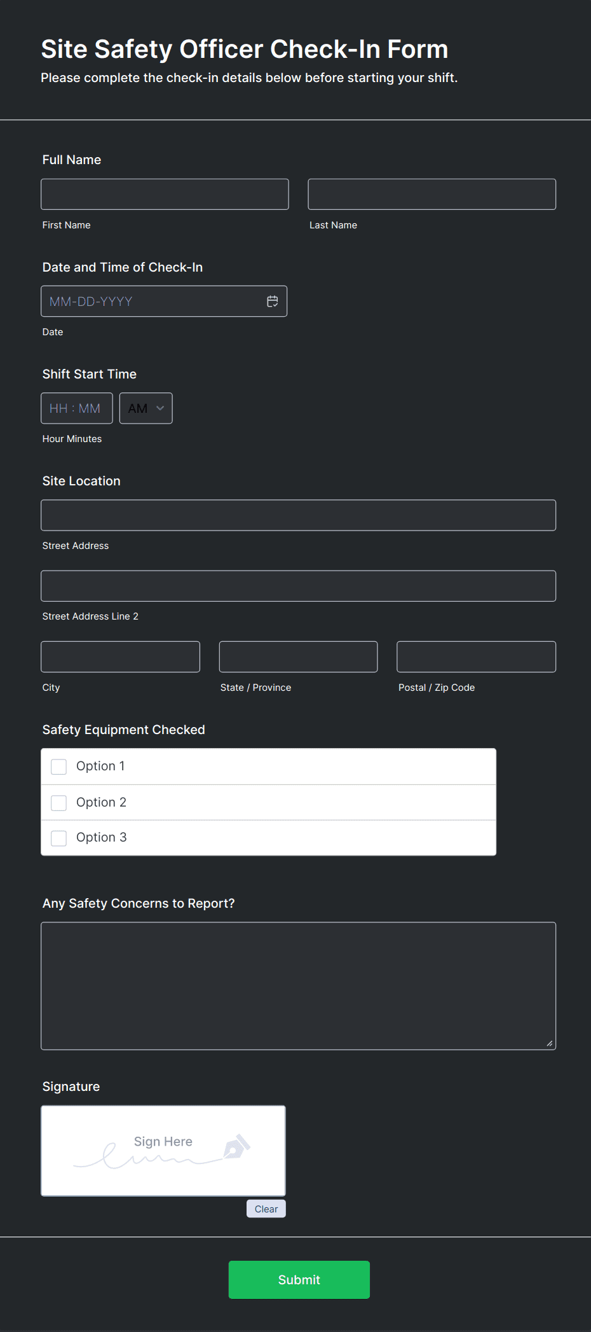Open the calendar date picker icon
This screenshot has width=591, height=1332.
(x=272, y=302)
